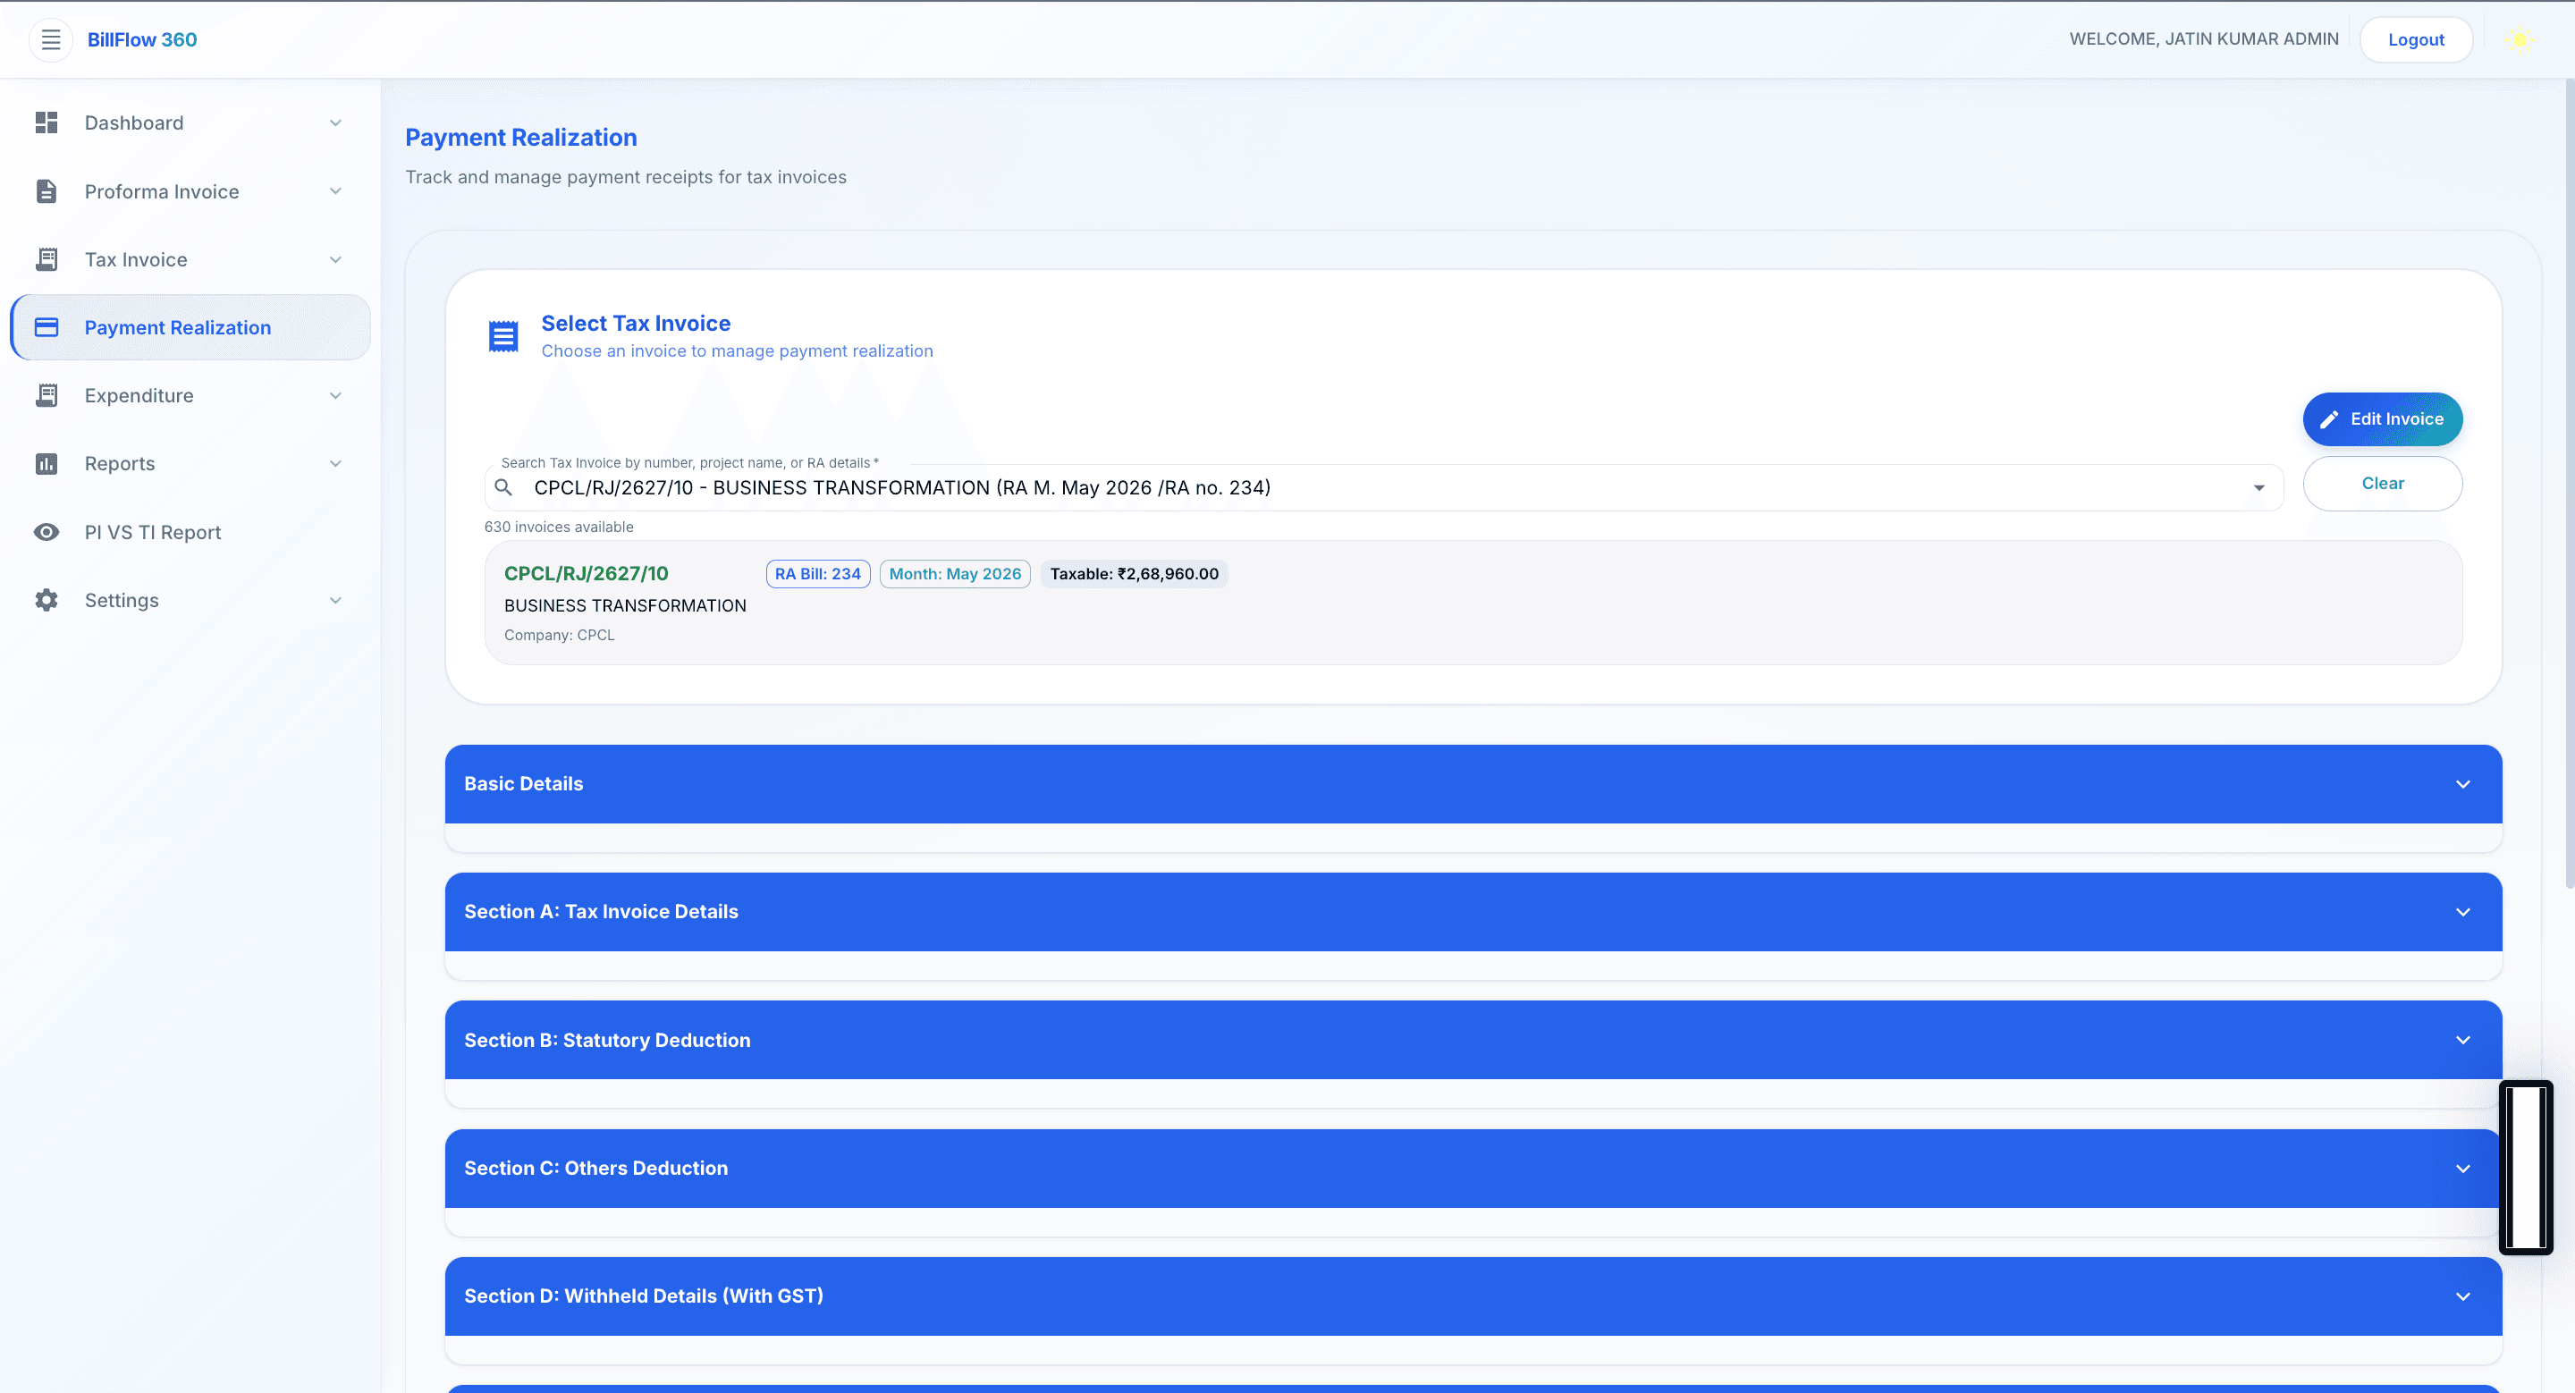The width and height of the screenshot is (2575, 1393).
Task: Switch theme with the sun icon
Action: click(2520, 40)
